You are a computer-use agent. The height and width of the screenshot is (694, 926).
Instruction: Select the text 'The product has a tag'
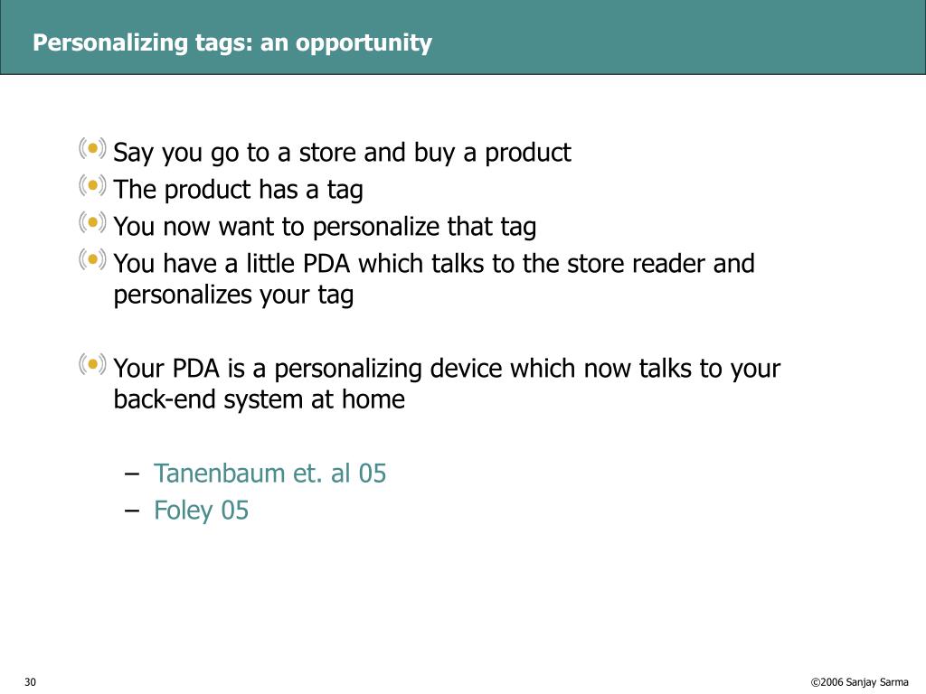[238, 190]
